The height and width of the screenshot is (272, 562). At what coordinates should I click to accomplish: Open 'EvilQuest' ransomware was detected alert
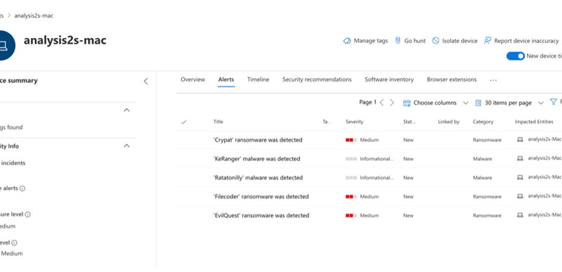click(x=261, y=215)
